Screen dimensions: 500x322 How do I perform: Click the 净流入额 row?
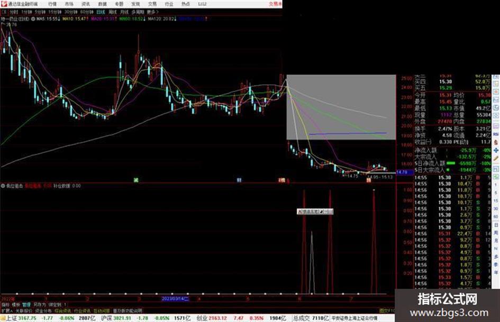452,150
